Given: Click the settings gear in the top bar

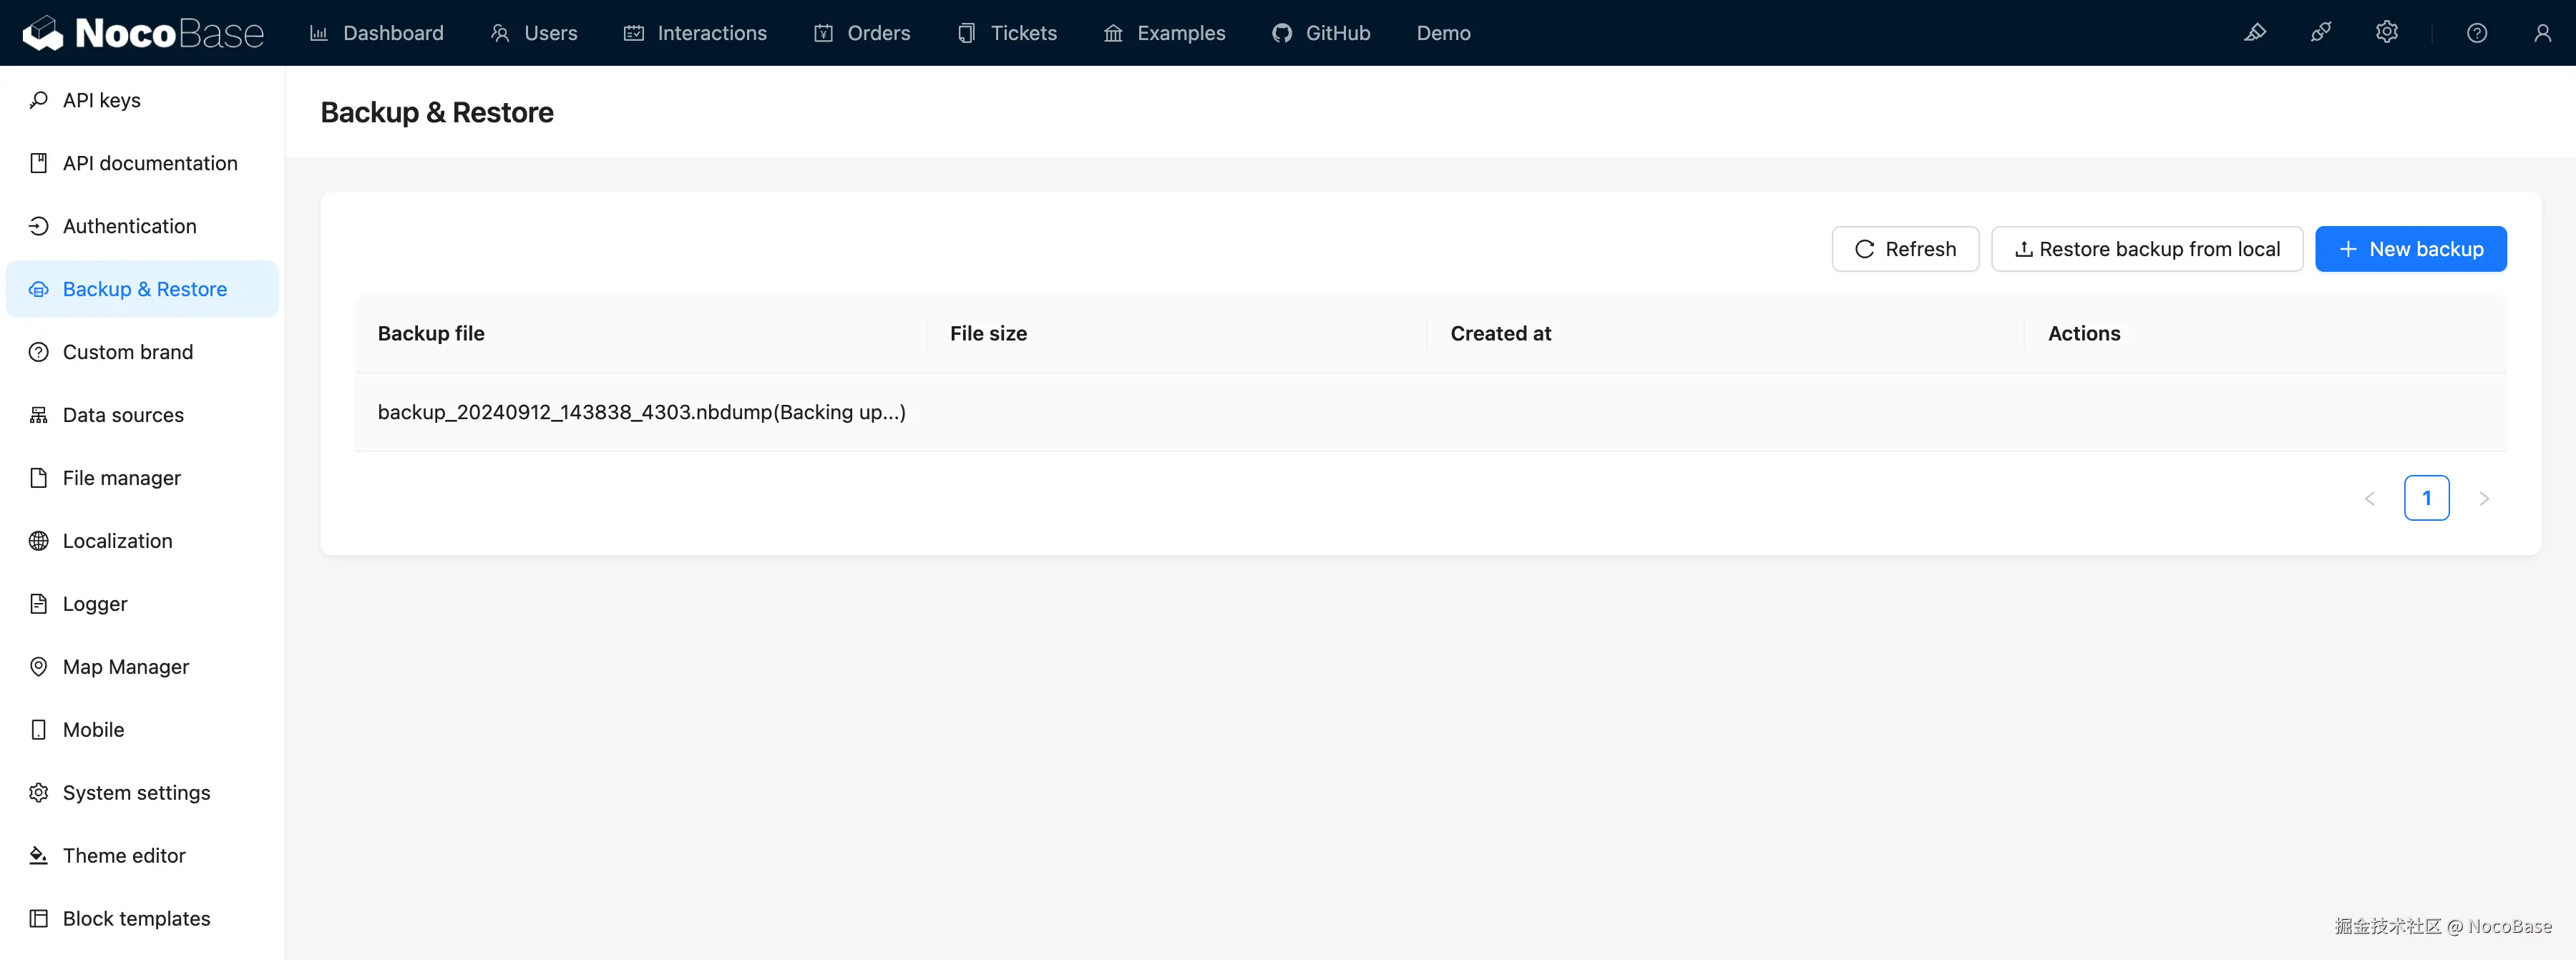Looking at the screenshot, I should click(2387, 32).
